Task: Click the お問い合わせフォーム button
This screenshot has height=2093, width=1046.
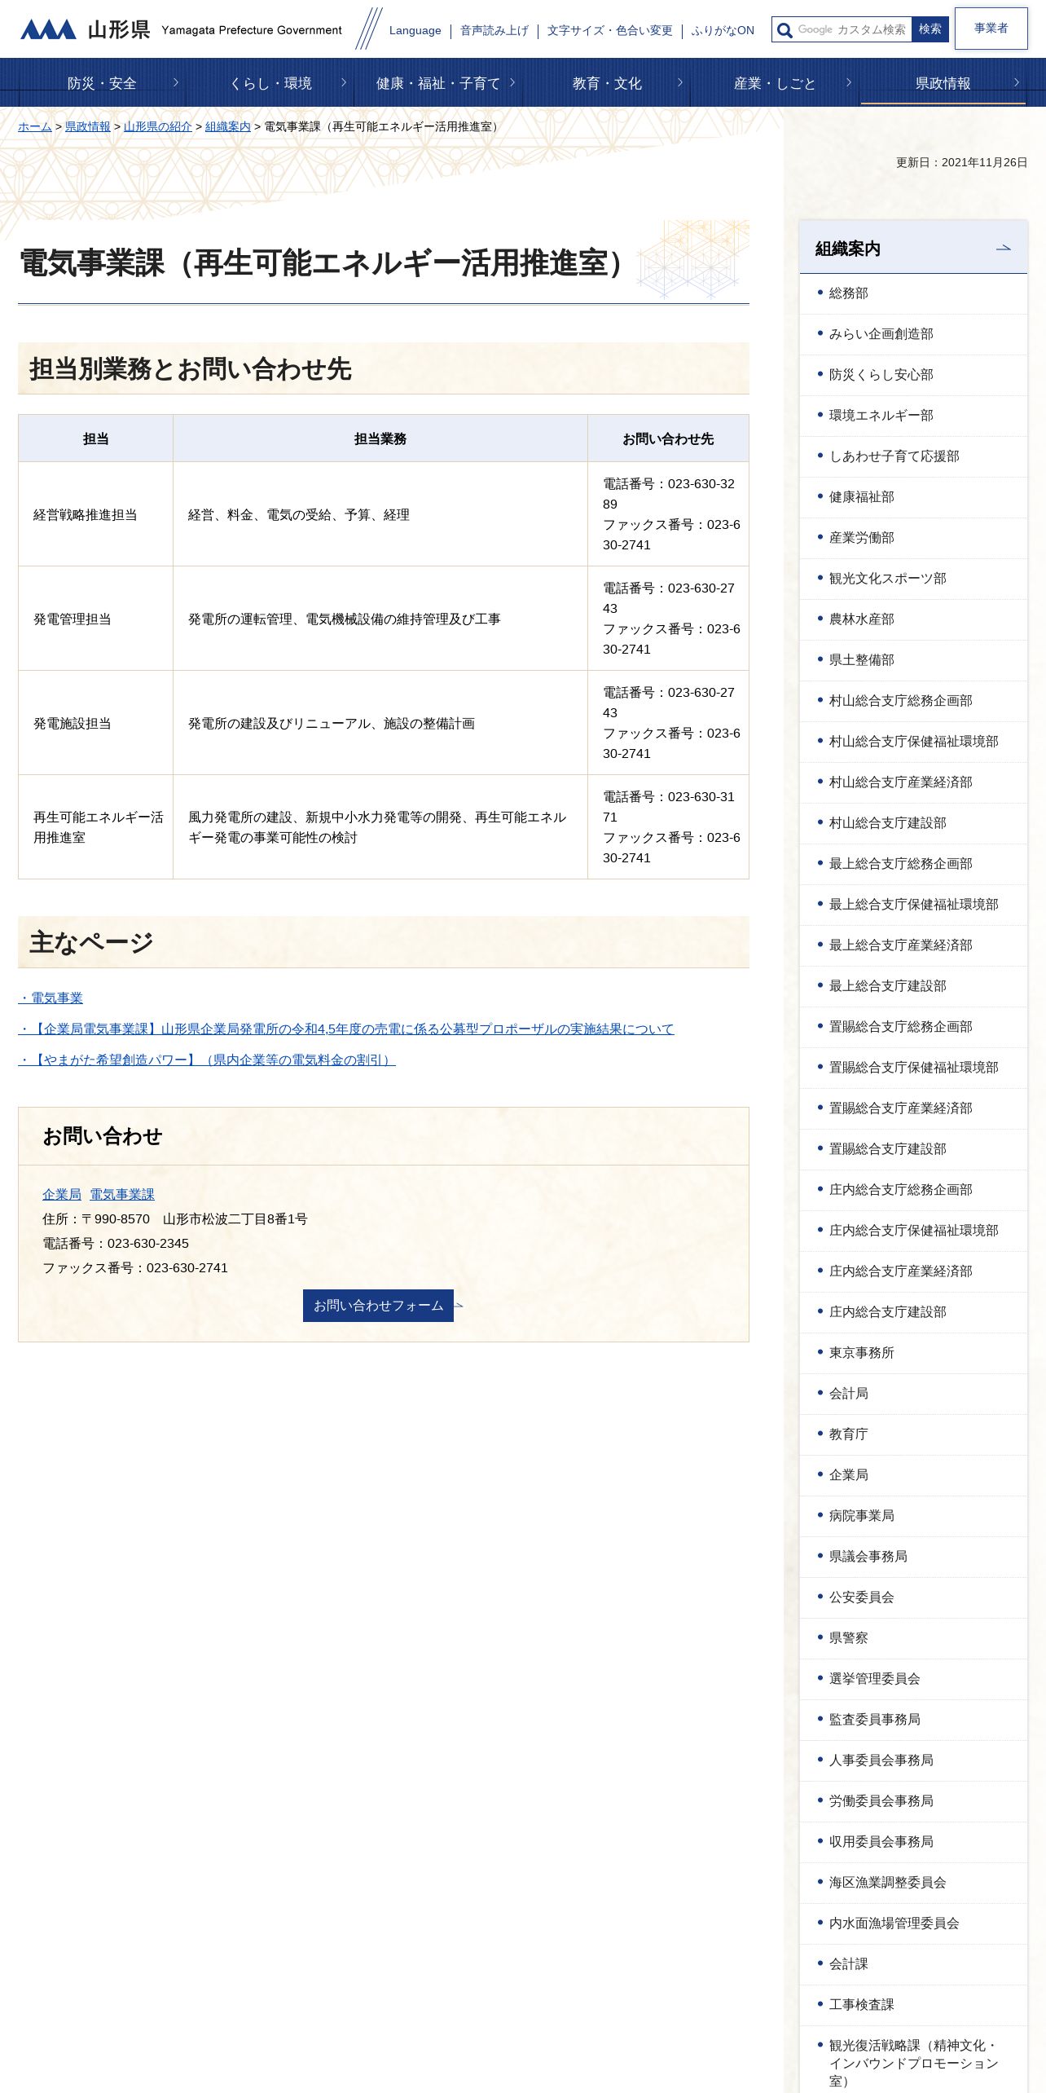Action: coord(378,1306)
